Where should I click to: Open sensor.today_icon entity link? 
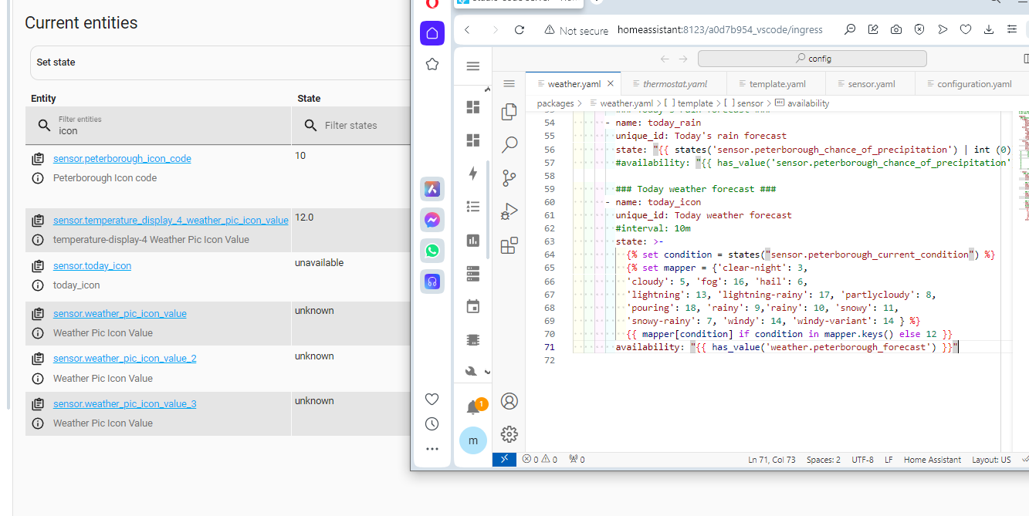pos(92,266)
